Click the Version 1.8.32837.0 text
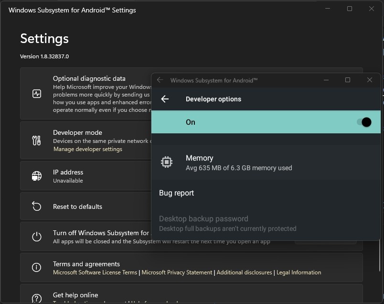Image resolution: width=384 pixels, height=304 pixels. [44, 56]
